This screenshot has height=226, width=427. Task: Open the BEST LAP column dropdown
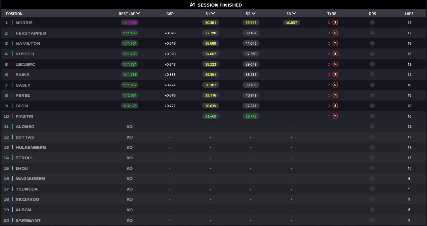(138, 13)
